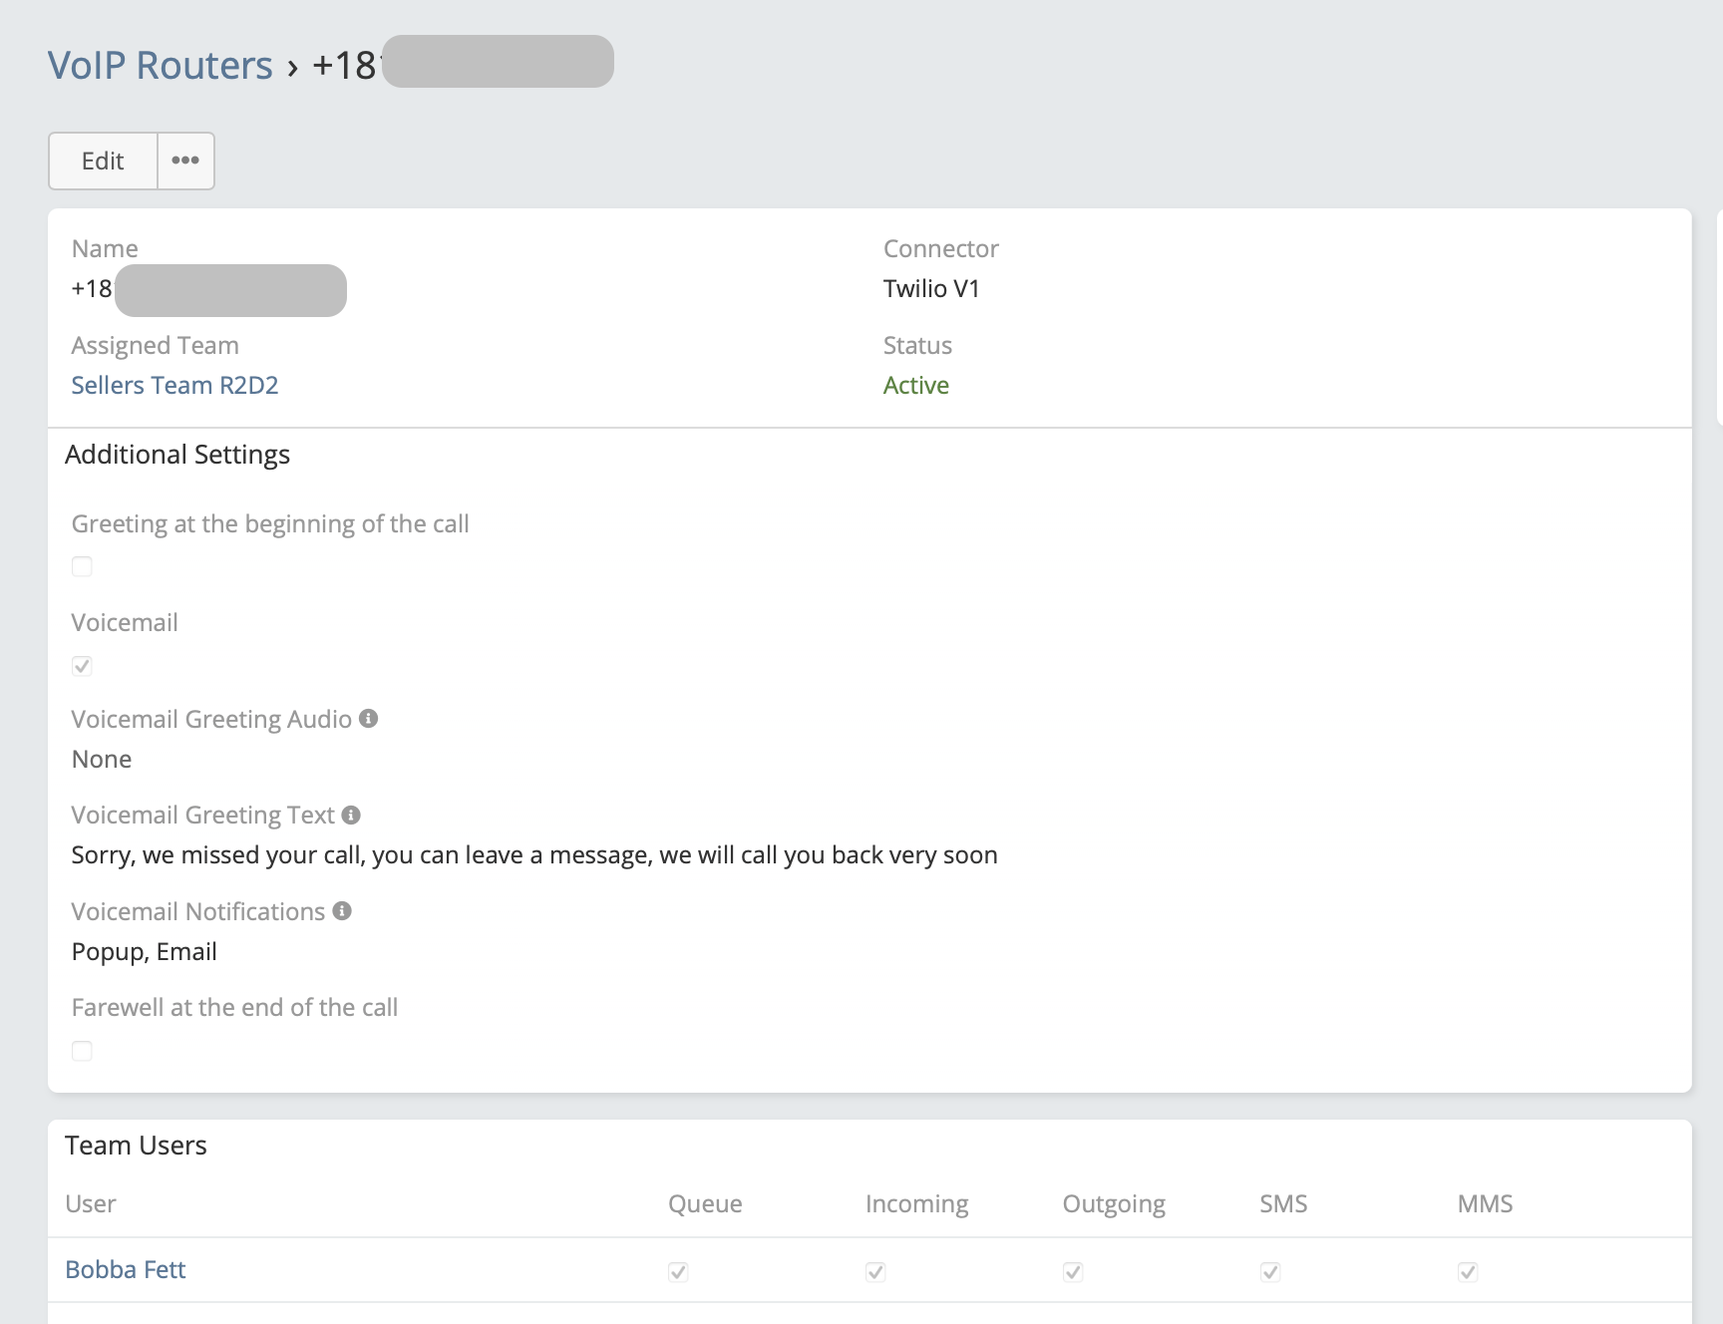Click the Voicemail greeting text message
Screen dimensions: 1723x1324
coord(534,855)
